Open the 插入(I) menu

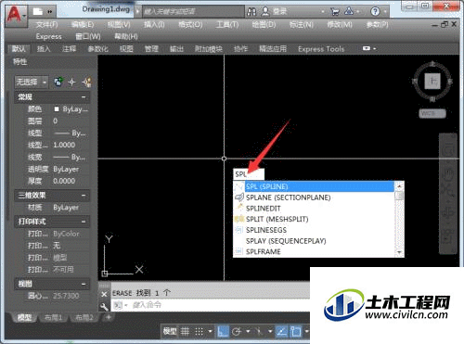pos(154,24)
